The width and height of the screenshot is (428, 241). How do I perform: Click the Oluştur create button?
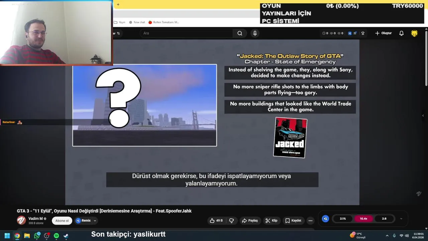pos(383,33)
